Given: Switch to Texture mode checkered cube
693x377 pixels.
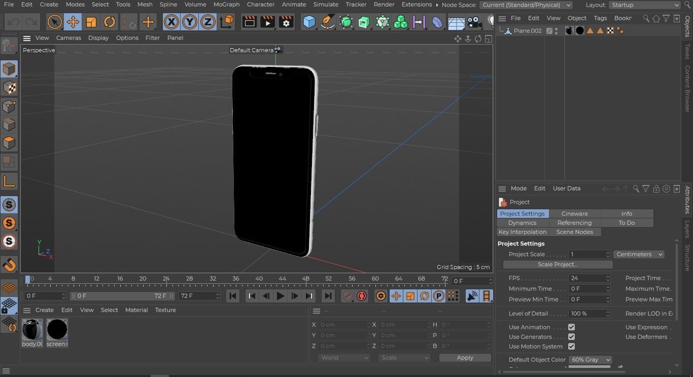Looking at the screenshot, I should coord(9,88).
